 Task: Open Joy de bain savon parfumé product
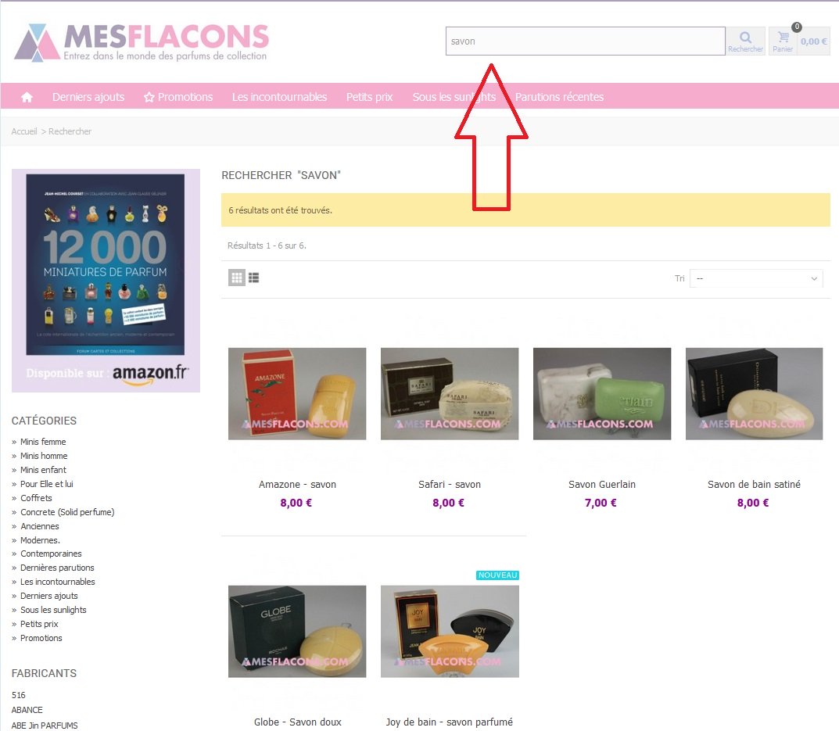click(450, 632)
